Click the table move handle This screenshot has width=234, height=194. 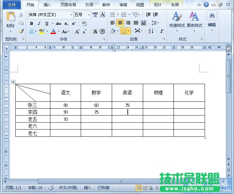13,82
